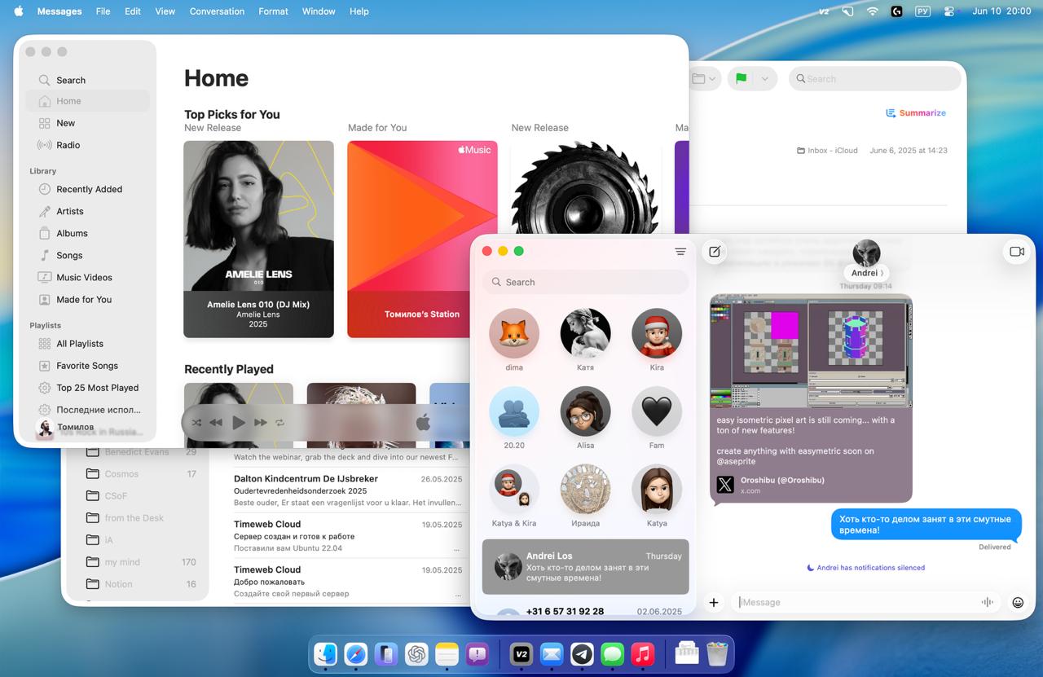Open the Window menu
1043x677 pixels.
point(319,11)
